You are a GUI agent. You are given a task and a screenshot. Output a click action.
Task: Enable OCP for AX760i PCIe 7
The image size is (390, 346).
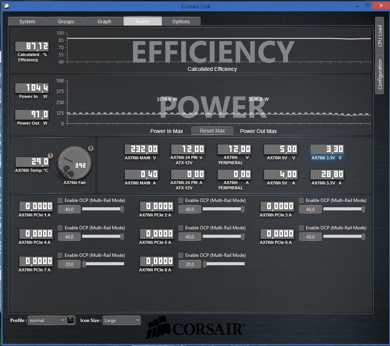click(60, 255)
